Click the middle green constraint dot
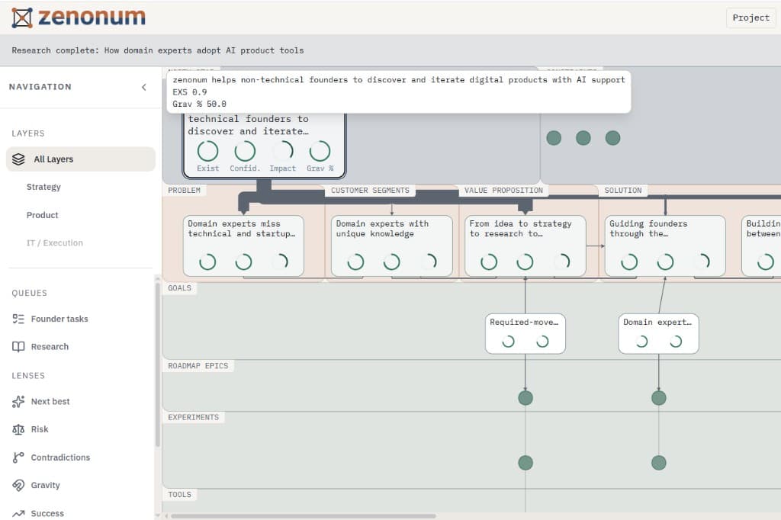 click(583, 138)
